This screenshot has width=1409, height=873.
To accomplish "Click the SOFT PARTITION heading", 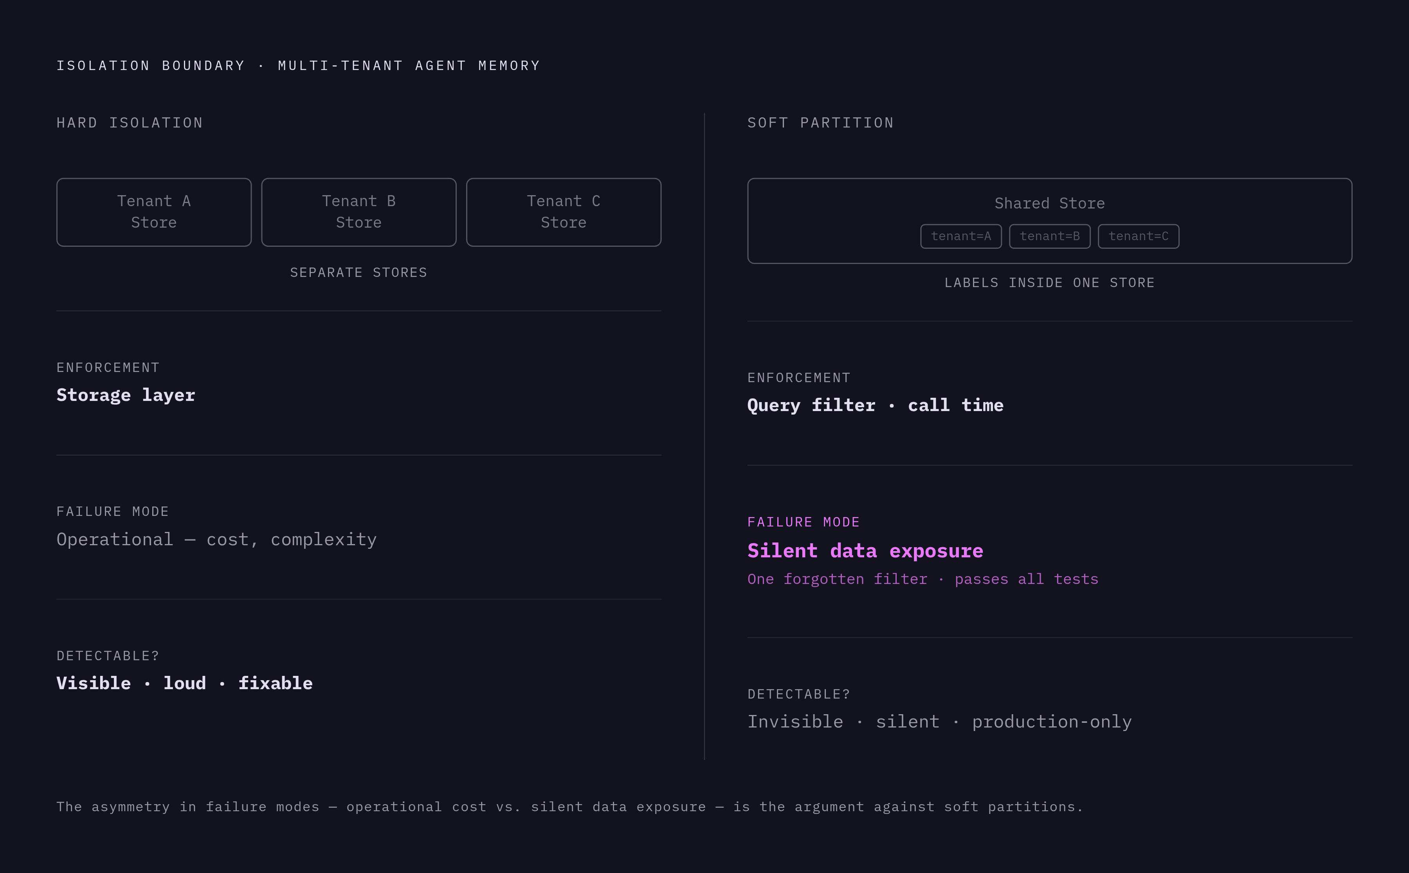I will click(x=820, y=123).
